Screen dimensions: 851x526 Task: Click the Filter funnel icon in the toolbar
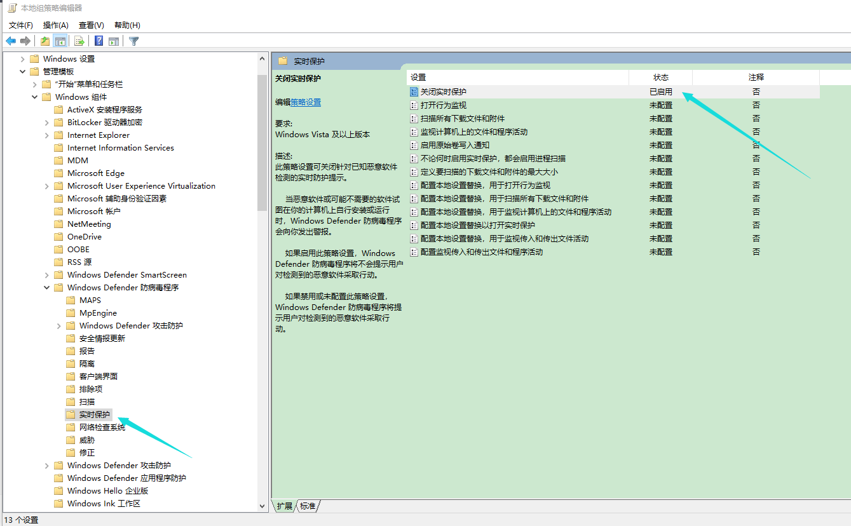[x=133, y=41]
